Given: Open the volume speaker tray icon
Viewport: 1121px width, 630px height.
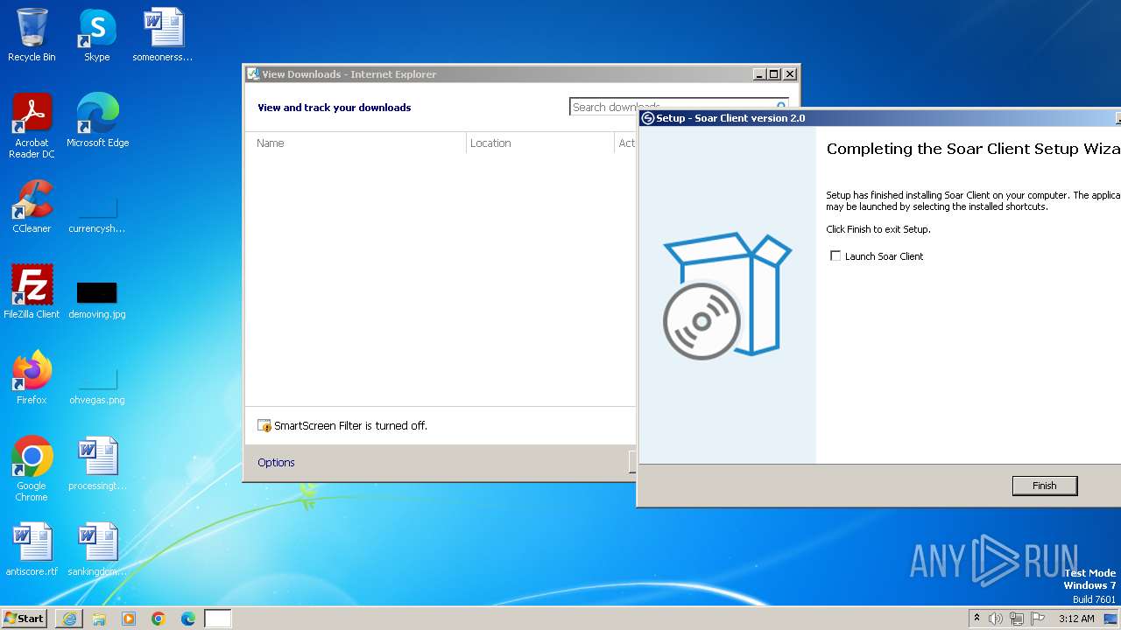Looking at the screenshot, I should [x=996, y=619].
